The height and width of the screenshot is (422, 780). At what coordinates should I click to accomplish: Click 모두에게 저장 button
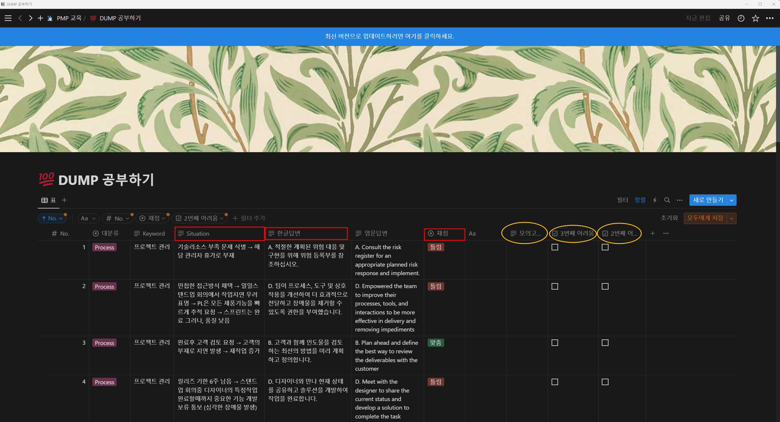coord(705,218)
